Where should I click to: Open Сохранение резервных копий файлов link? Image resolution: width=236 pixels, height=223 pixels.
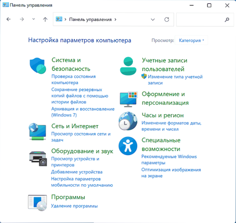pyautogui.click(x=80, y=96)
